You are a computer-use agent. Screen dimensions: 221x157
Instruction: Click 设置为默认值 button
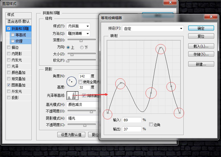71,134
